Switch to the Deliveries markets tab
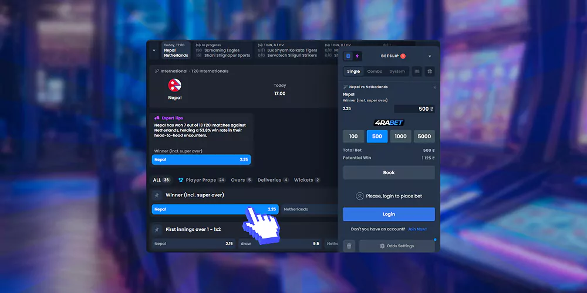Image resolution: width=587 pixels, height=293 pixels. 274,180
